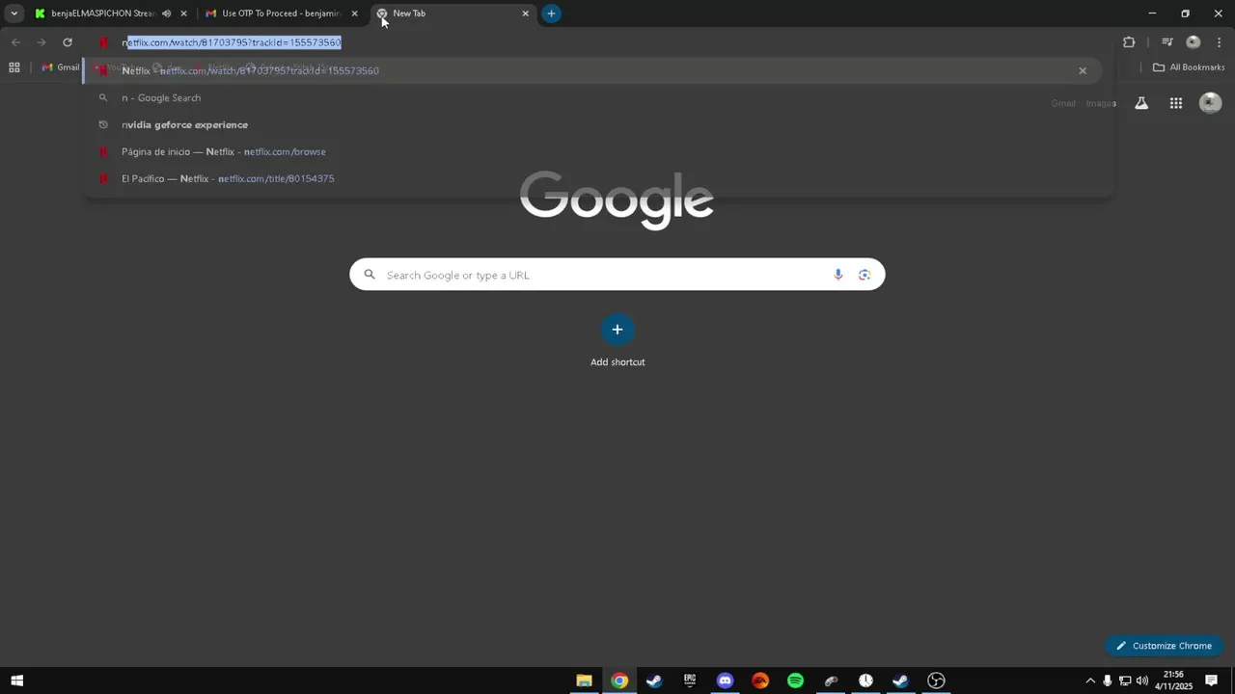Click the Images link on Google page
Viewport: 1235px width, 694px height.
(1101, 103)
